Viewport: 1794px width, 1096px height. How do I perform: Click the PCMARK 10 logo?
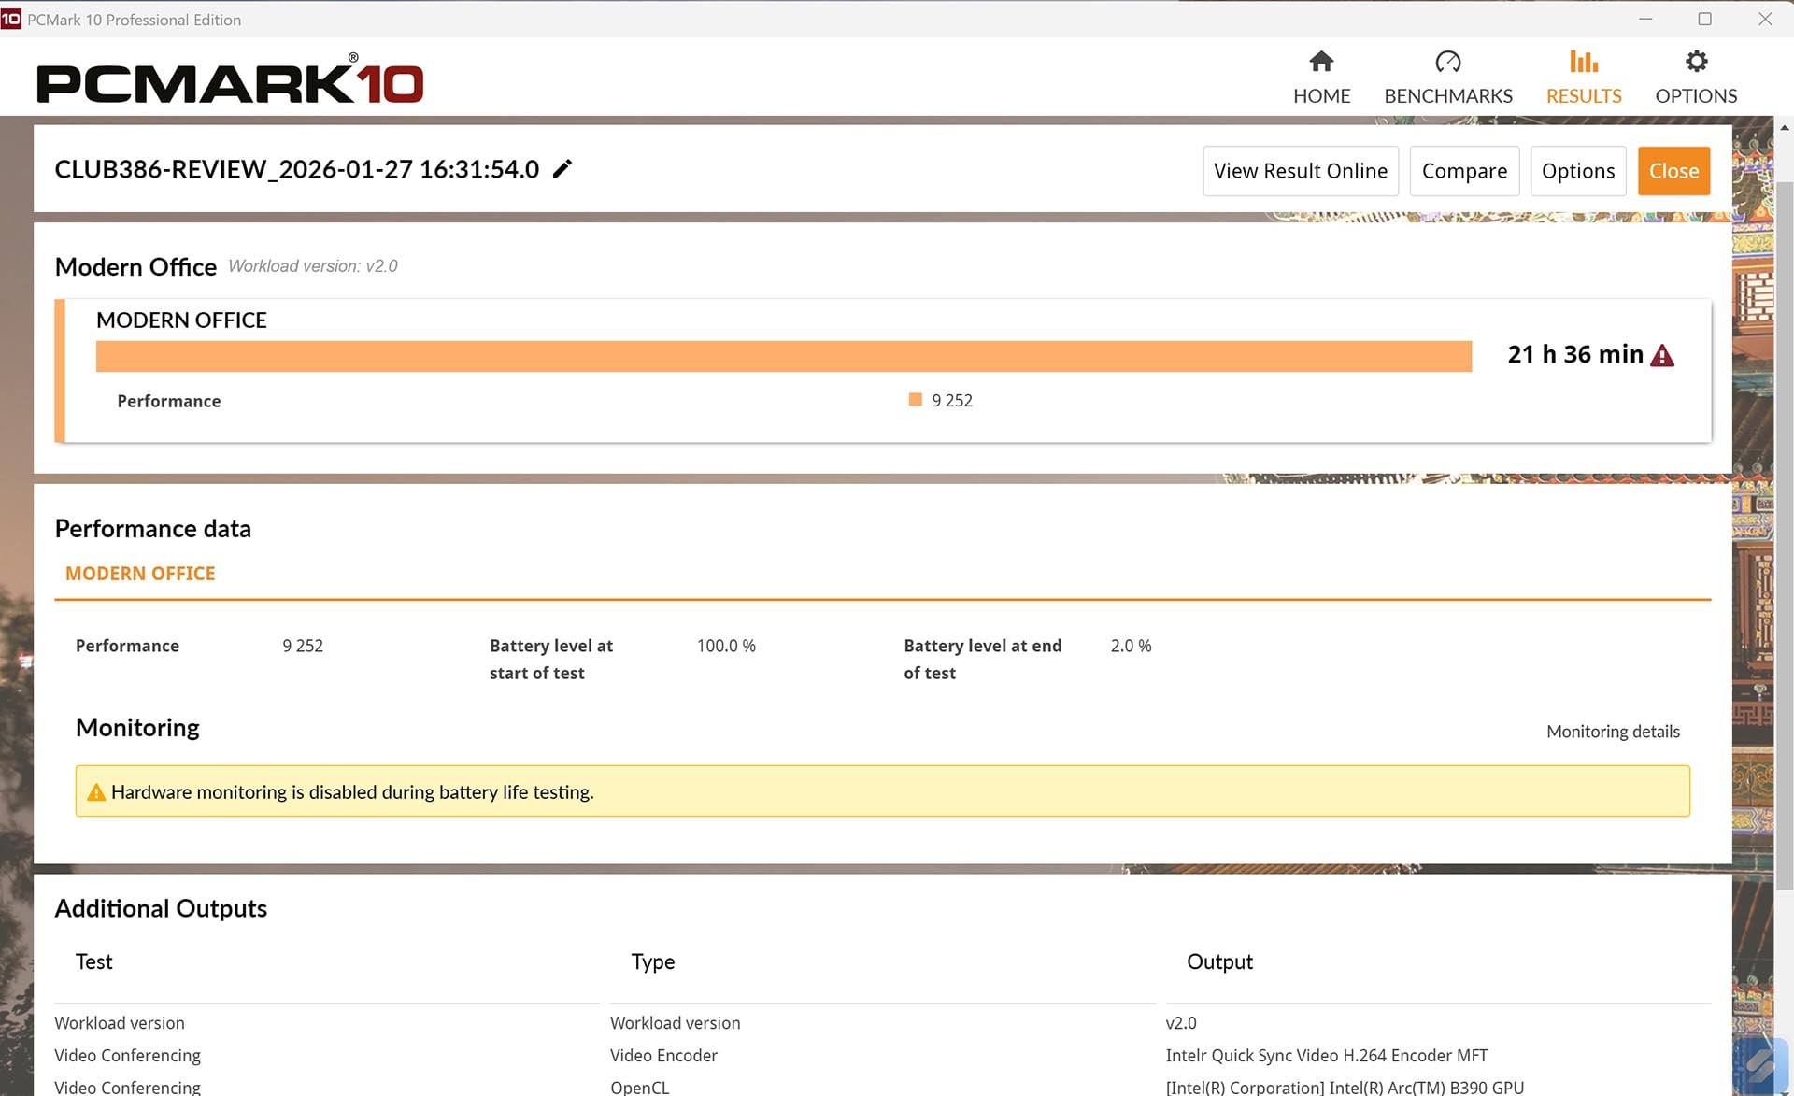pyautogui.click(x=230, y=82)
